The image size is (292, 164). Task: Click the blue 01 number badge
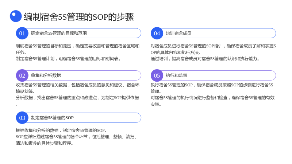click(22, 33)
